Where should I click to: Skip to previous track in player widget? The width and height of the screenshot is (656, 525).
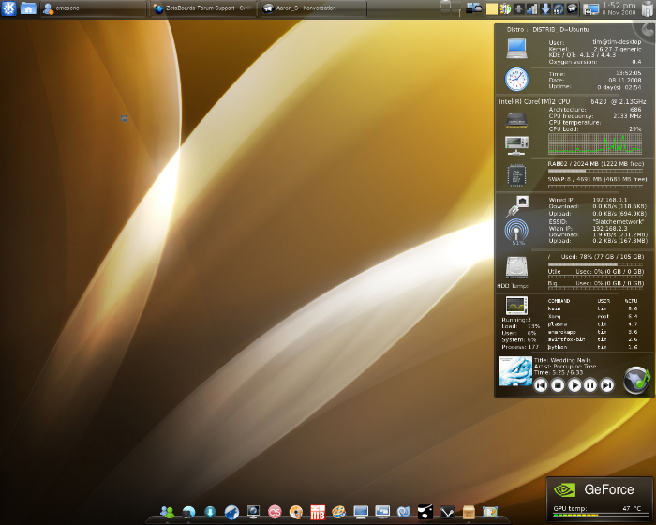tap(541, 384)
